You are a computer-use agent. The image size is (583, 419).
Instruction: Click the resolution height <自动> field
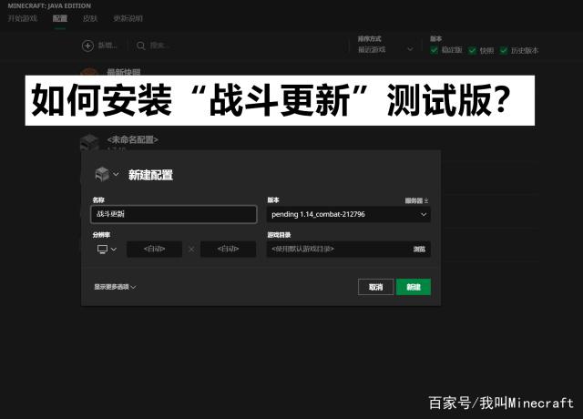pyautogui.click(x=229, y=249)
